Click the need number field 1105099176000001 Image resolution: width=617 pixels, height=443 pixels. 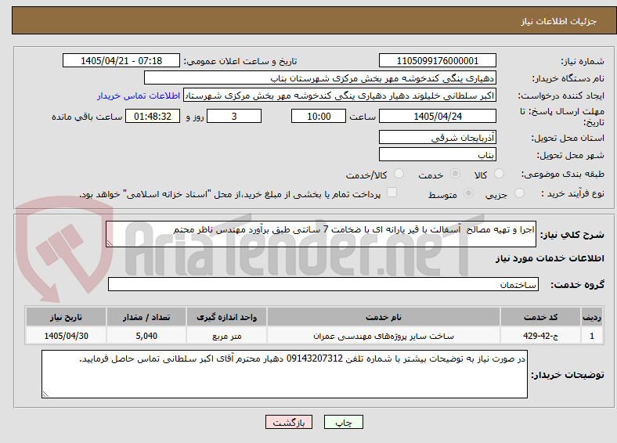click(437, 60)
